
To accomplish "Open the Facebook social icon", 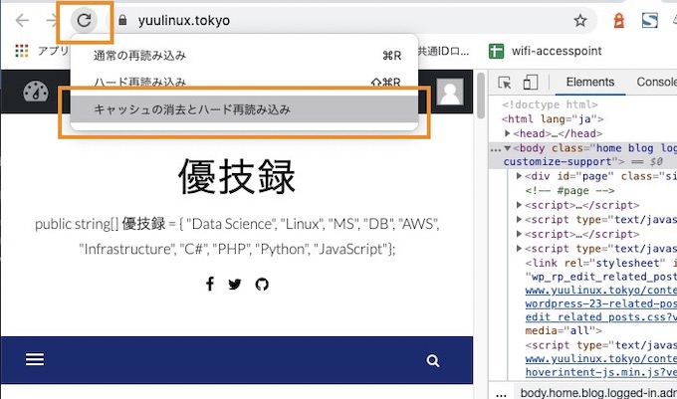I will coord(210,284).
